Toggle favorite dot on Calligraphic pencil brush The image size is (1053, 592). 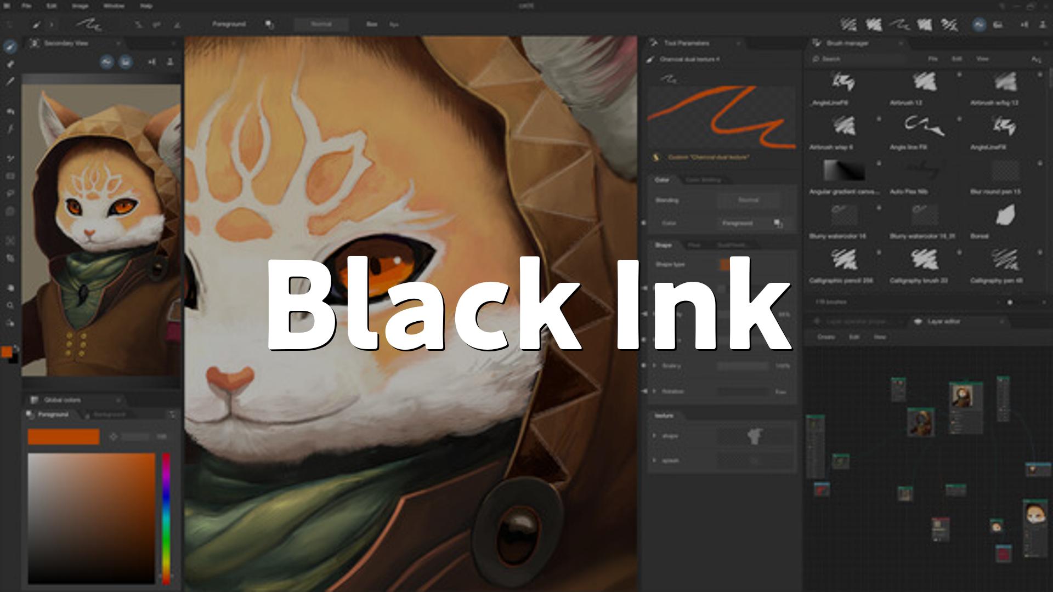(x=879, y=252)
